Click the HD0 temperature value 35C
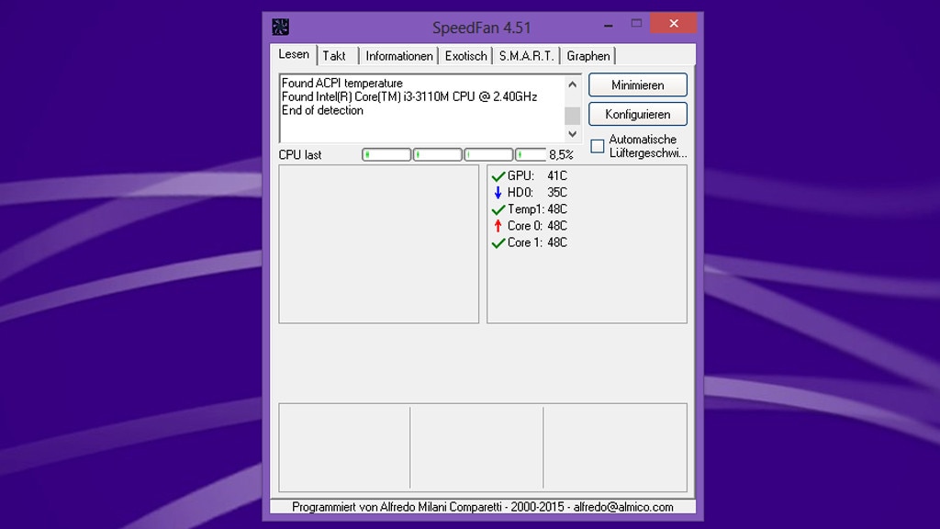This screenshot has height=529, width=940. (x=557, y=193)
